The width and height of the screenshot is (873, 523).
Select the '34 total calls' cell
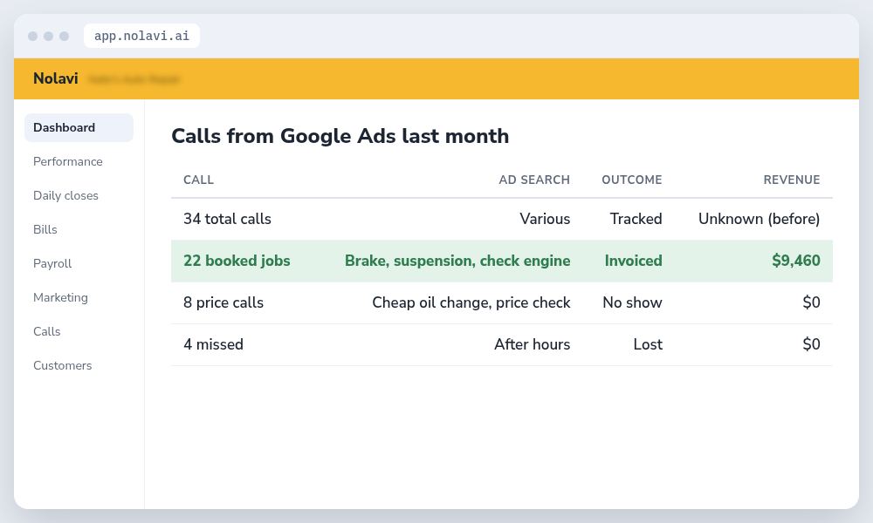[x=227, y=219]
